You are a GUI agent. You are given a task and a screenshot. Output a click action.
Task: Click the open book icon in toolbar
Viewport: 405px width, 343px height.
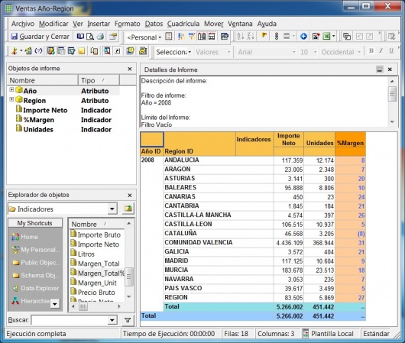pos(80,37)
